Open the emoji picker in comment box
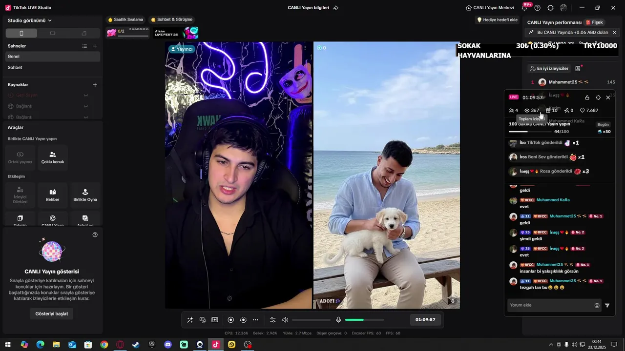 (597, 306)
